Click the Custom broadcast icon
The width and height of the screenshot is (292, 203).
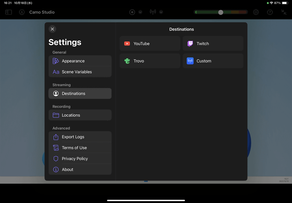tap(190, 61)
